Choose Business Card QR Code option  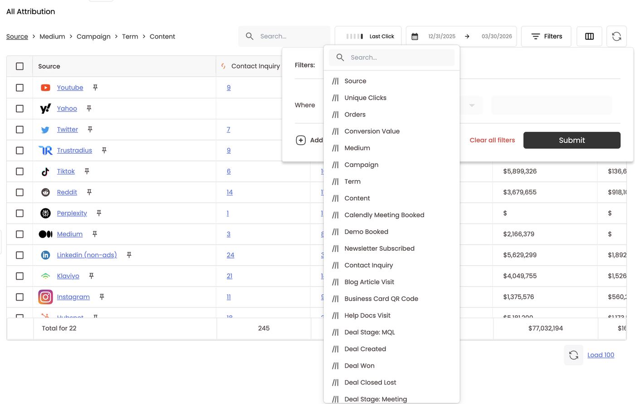pyautogui.click(x=391, y=298)
